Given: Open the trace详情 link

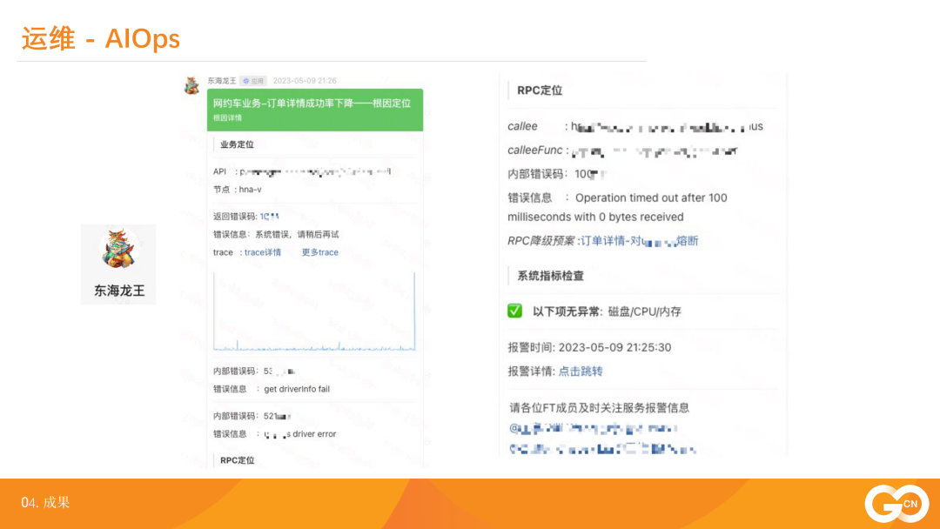Looking at the screenshot, I should click(x=263, y=252).
